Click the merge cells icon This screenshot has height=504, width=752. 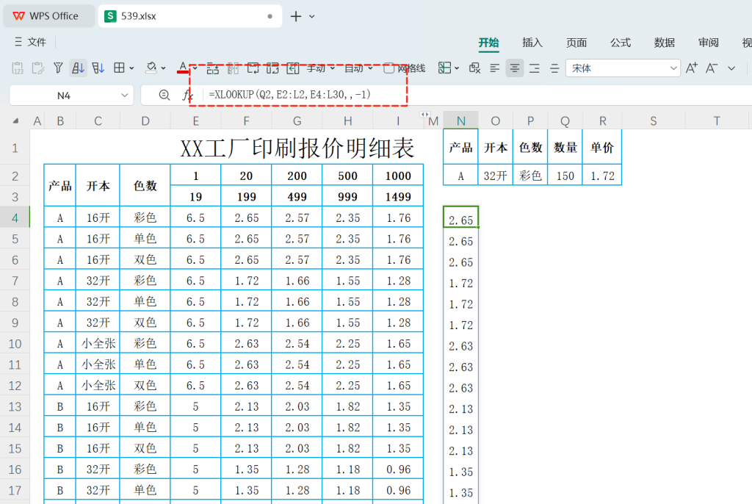pos(272,68)
